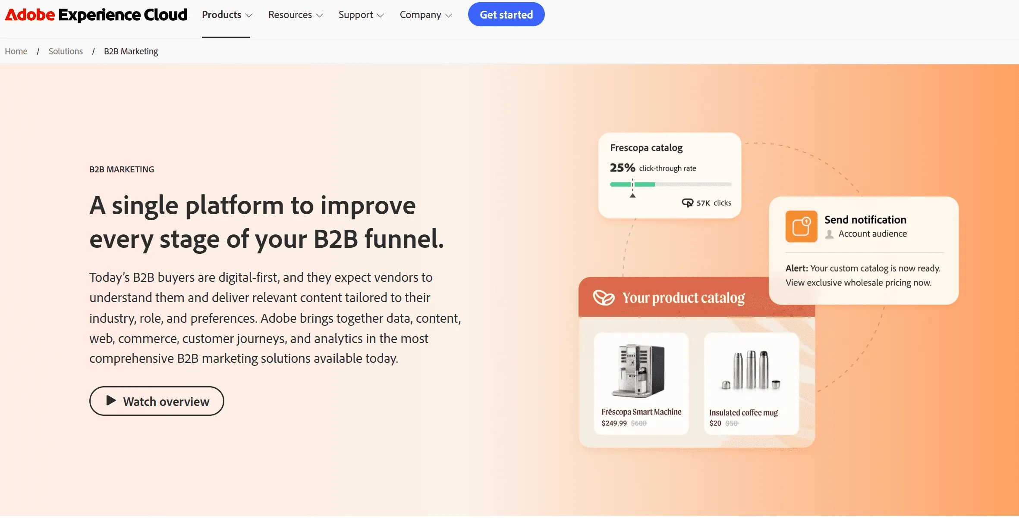Click the Account audience person icon
This screenshot has width=1019, height=518.
point(829,234)
